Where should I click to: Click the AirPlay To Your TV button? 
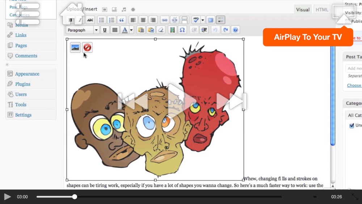[308, 37]
